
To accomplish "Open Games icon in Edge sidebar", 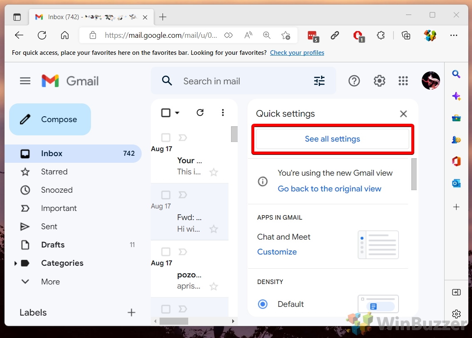I will (x=456, y=140).
